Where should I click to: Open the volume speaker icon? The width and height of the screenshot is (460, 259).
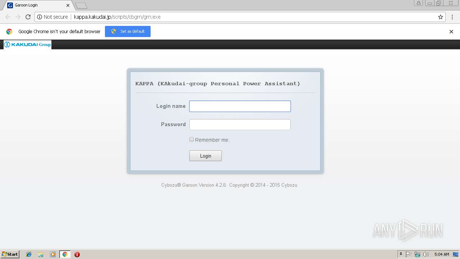(426, 254)
